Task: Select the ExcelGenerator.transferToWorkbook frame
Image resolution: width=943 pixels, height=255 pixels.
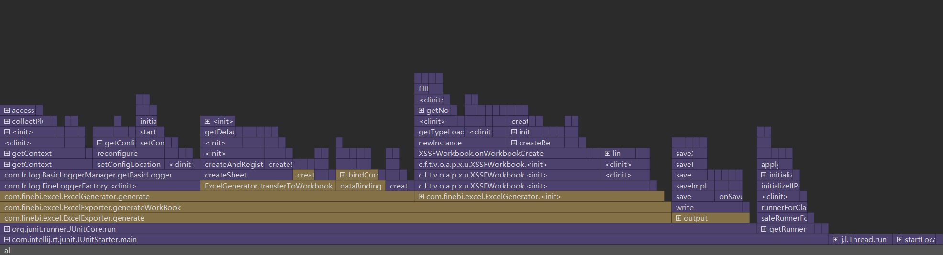Action: tap(268, 186)
